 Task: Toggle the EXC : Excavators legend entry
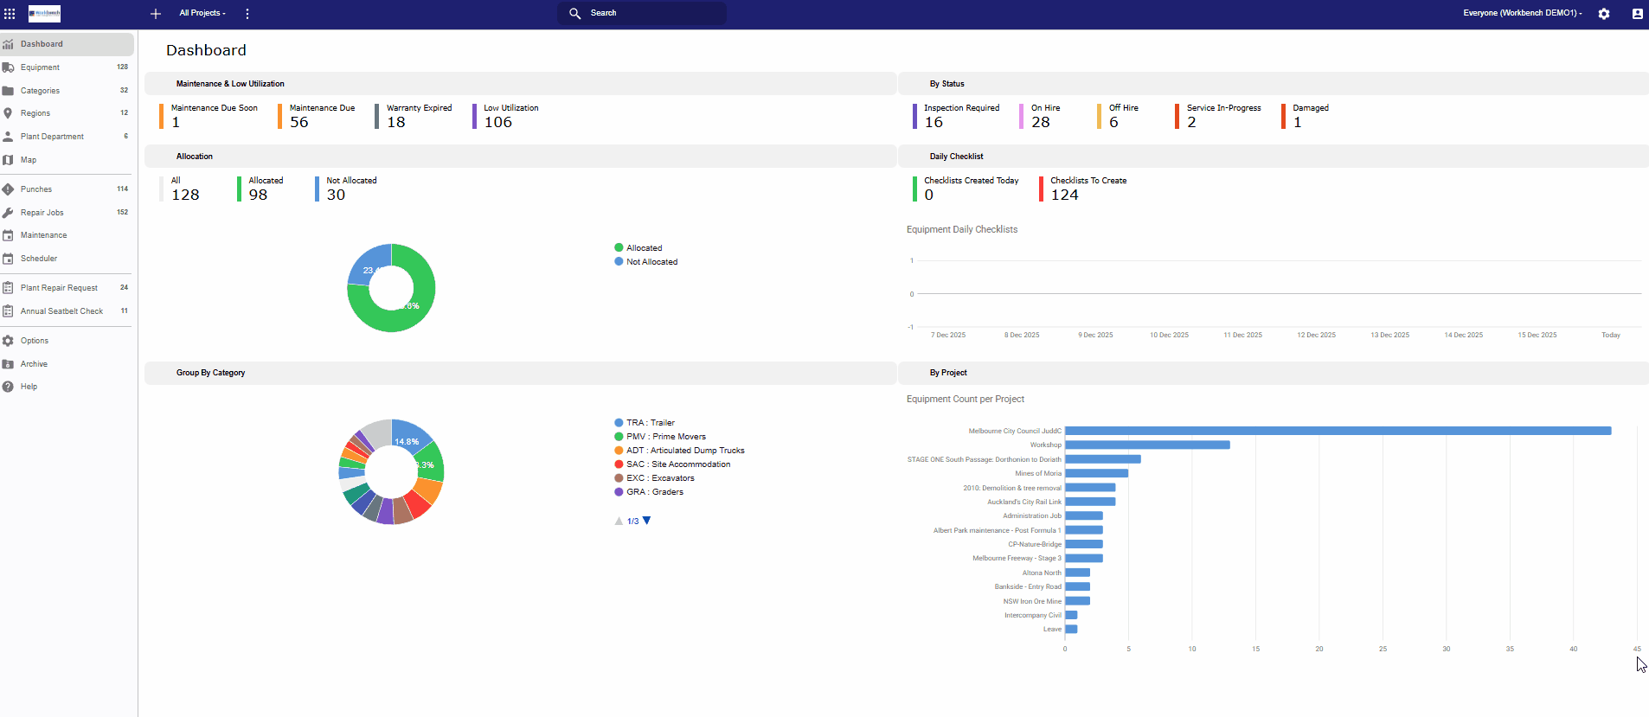click(x=654, y=478)
